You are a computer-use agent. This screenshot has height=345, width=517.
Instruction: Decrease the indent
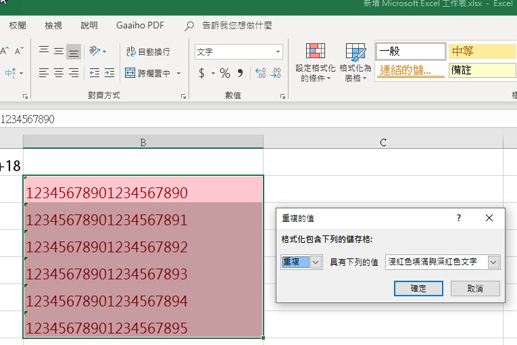click(x=95, y=72)
